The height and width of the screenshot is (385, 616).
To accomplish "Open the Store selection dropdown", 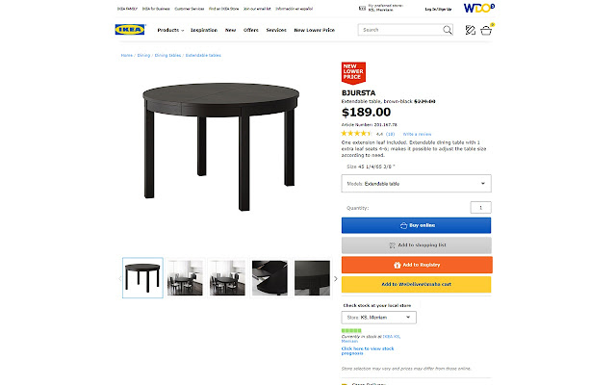I will tap(378, 317).
